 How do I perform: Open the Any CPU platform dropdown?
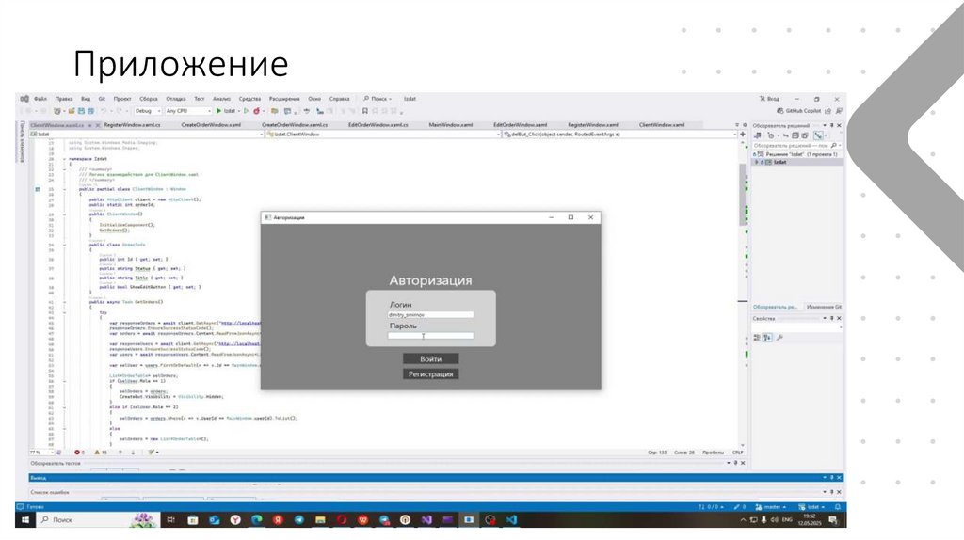[x=188, y=111]
